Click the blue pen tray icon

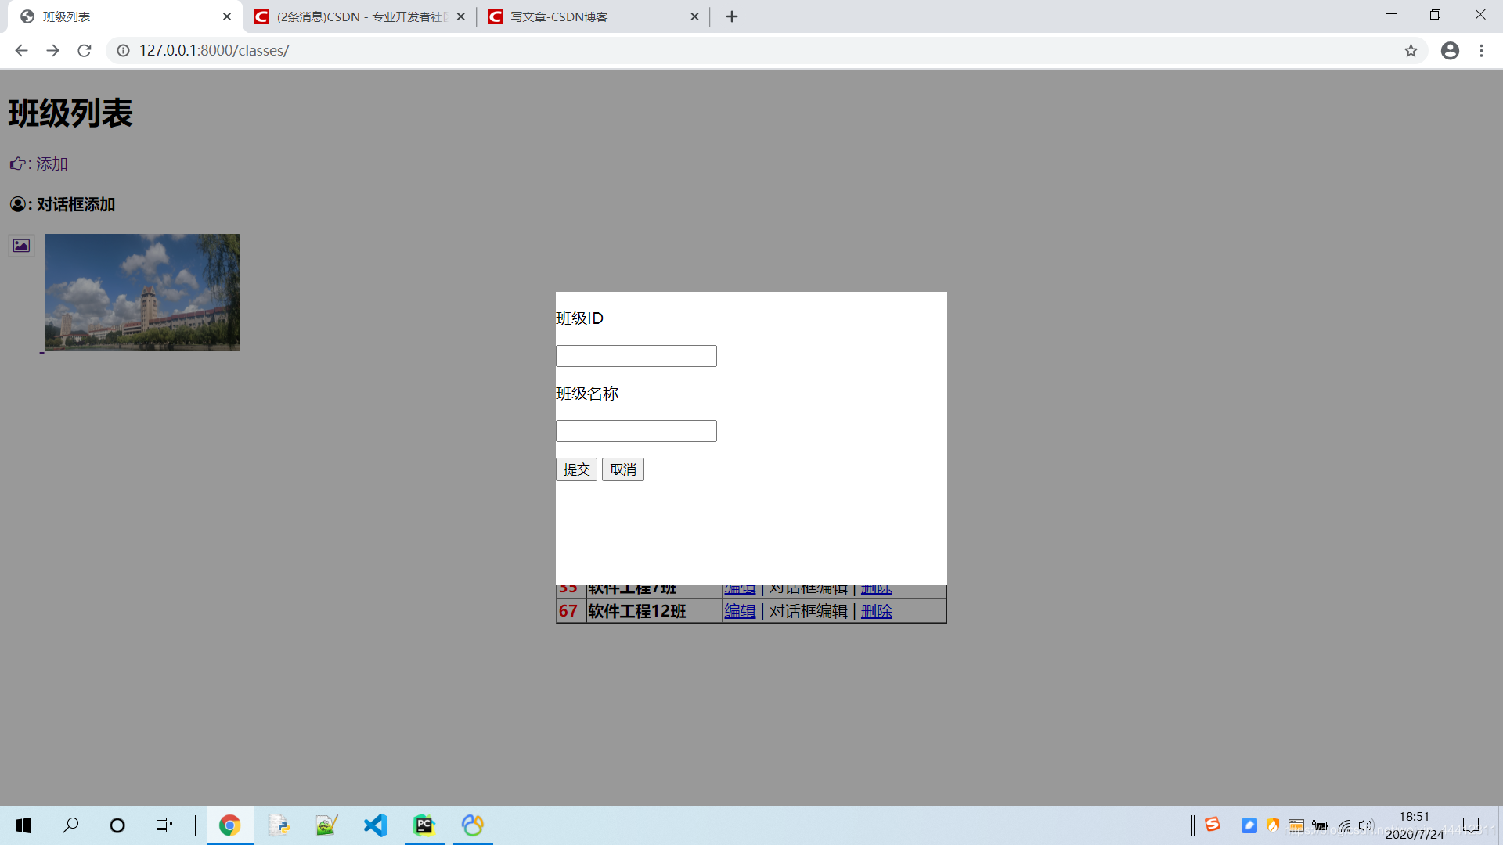(1249, 825)
